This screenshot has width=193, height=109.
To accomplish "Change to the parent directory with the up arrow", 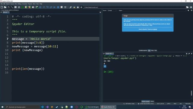I will tap(191, 7).
